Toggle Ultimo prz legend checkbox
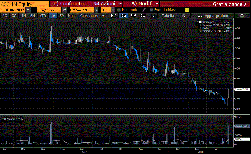The image size is (251, 154). coord(200,22)
